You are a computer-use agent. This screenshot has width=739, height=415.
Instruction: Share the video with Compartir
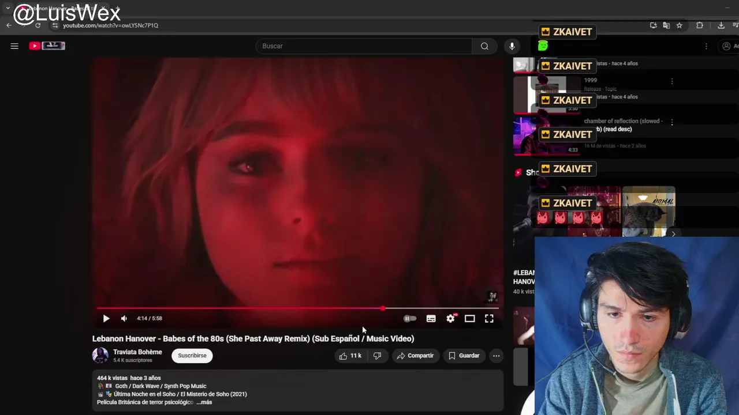click(x=415, y=356)
